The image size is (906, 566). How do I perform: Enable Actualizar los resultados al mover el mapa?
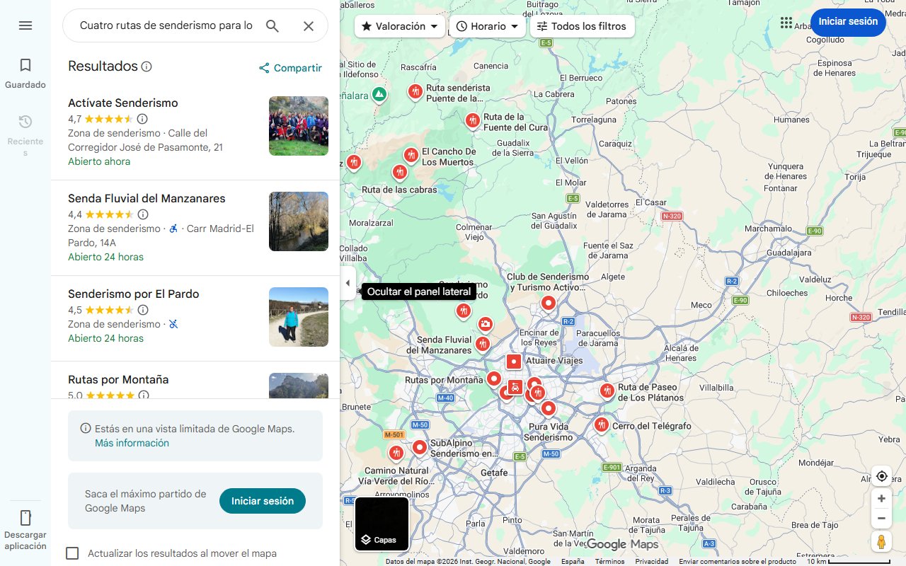pos(72,553)
